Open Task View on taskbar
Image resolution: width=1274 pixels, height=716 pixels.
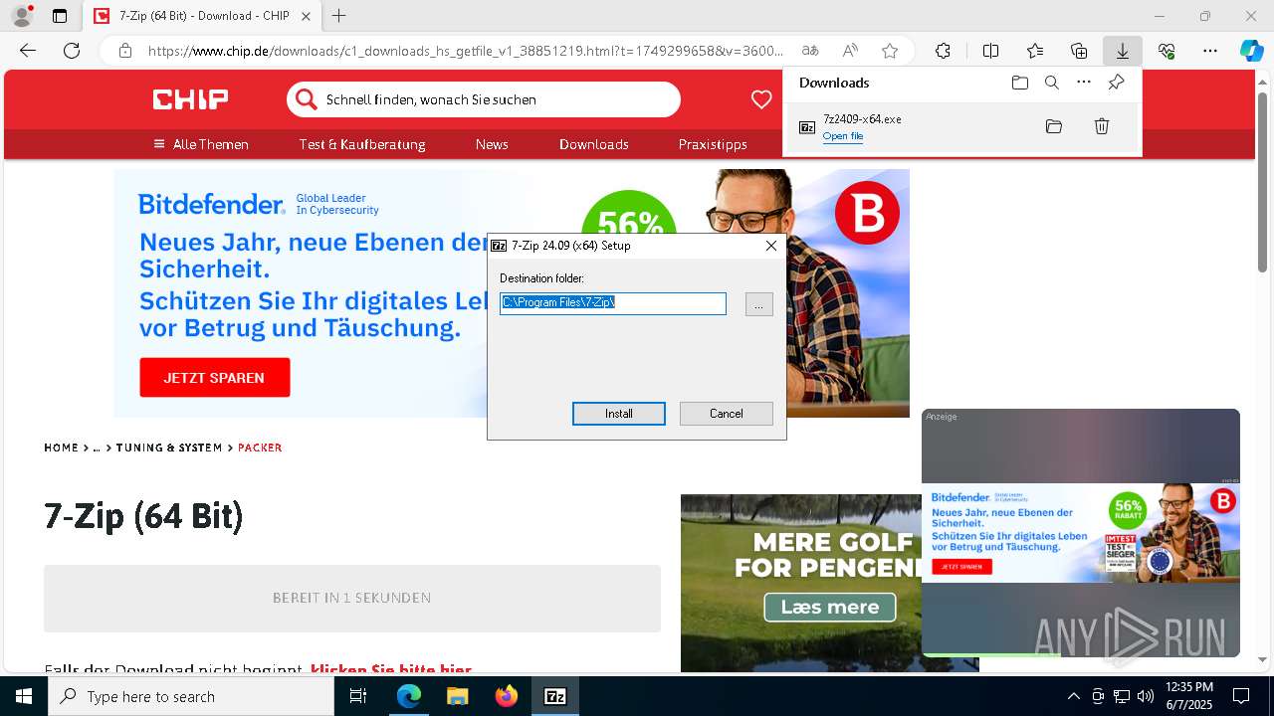(358, 696)
